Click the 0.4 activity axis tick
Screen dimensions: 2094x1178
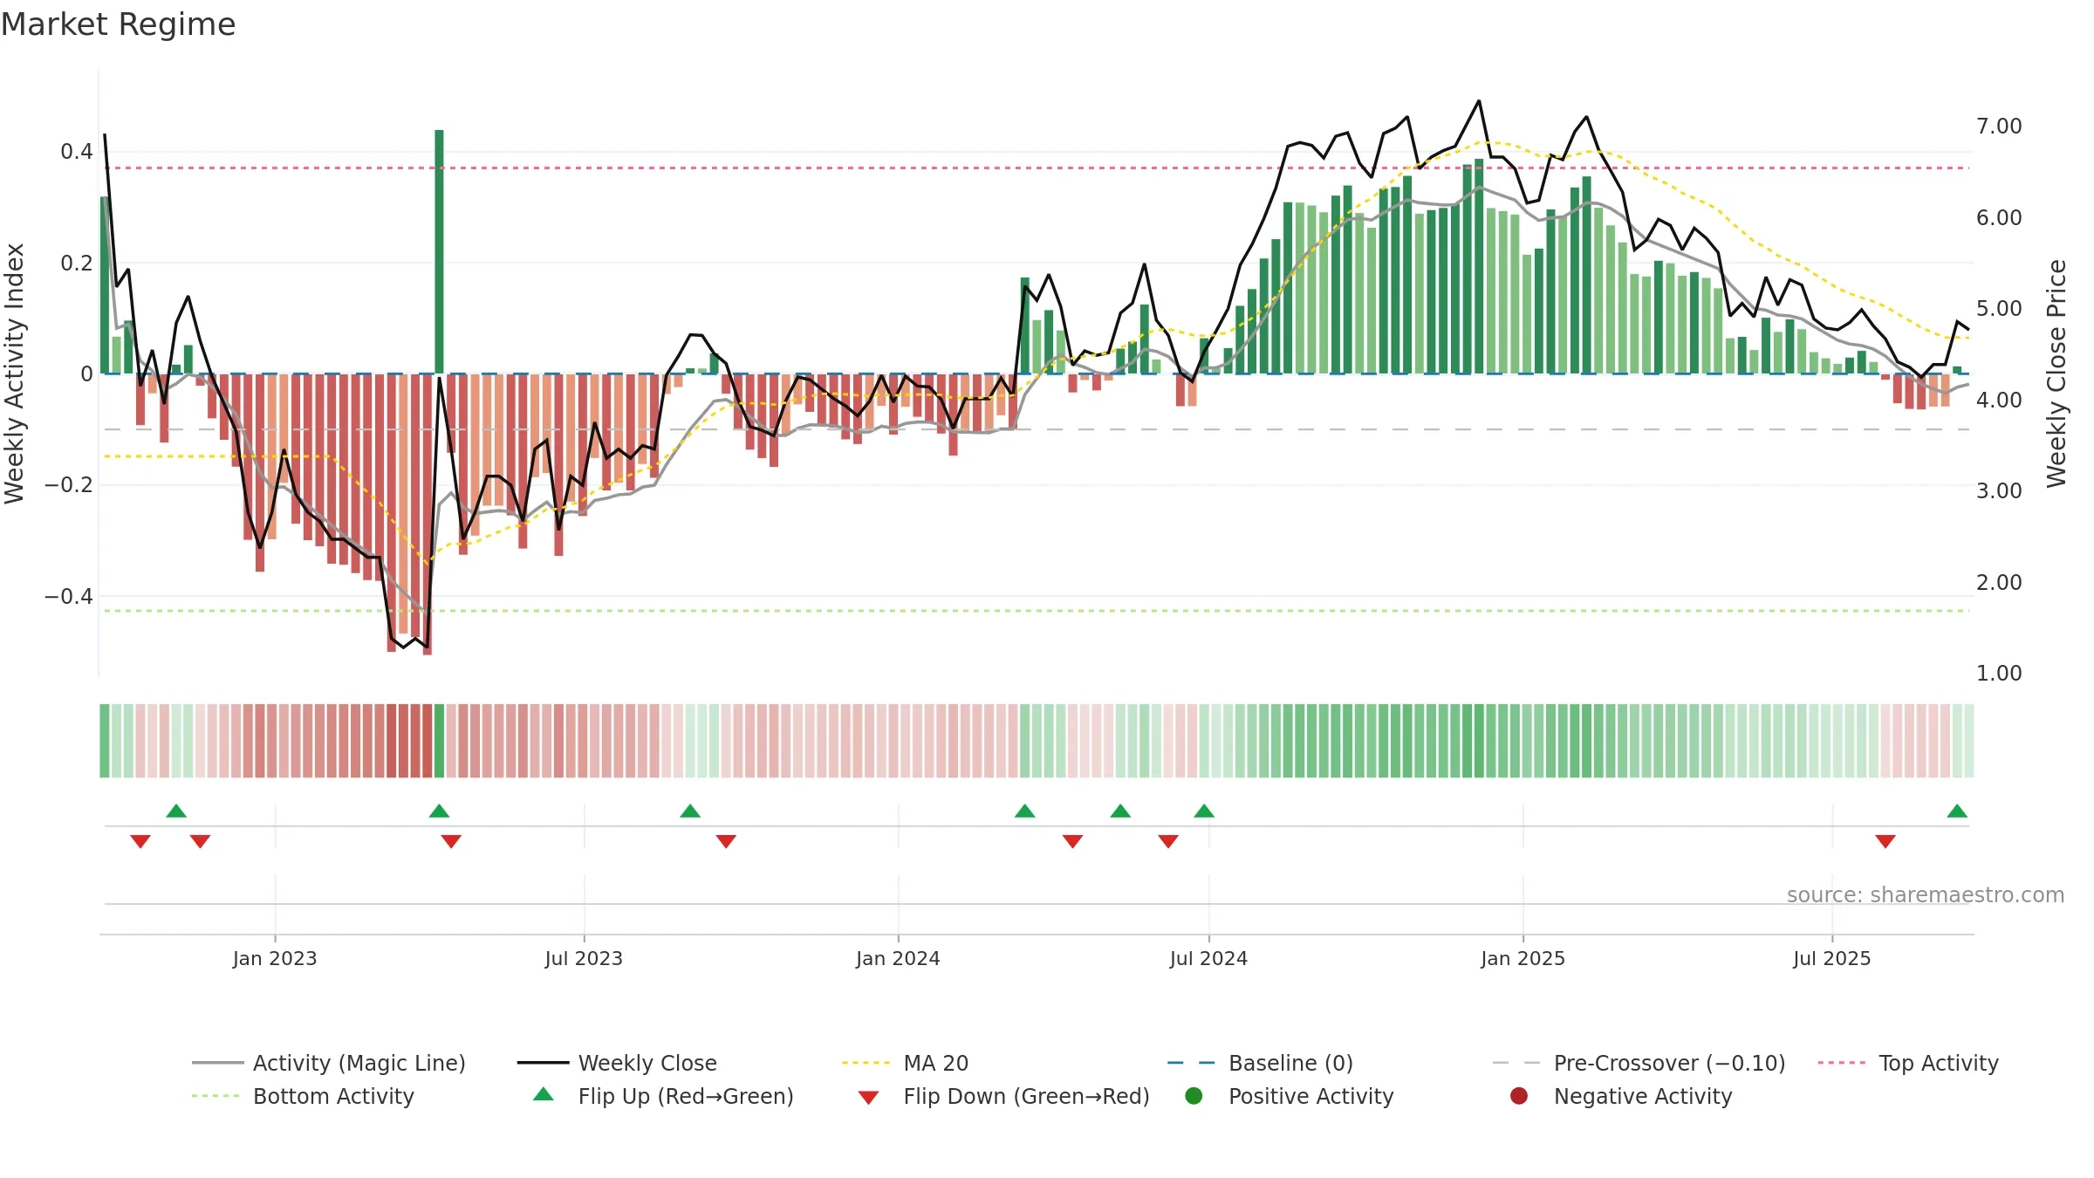pyautogui.click(x=77, y=152)
